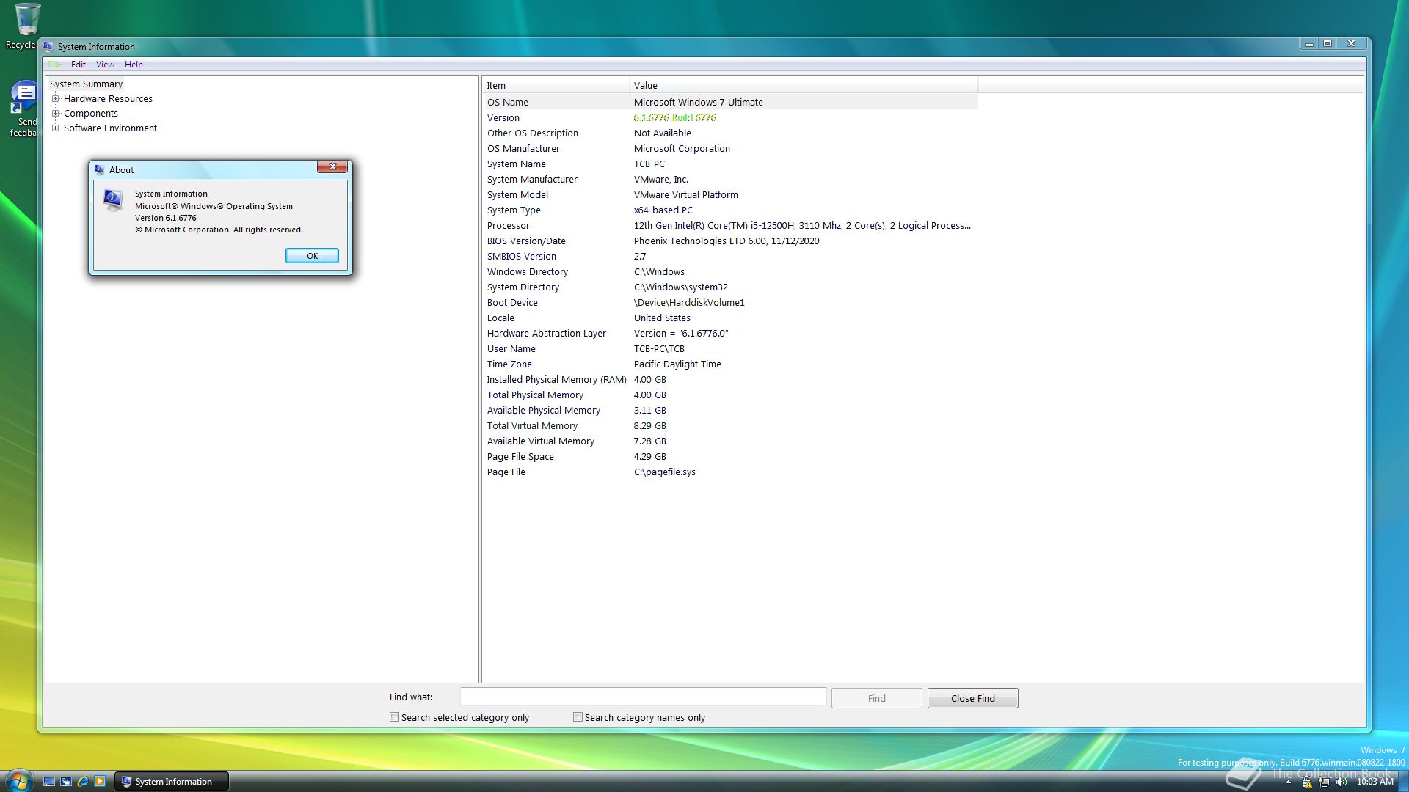Image resolution: width=1409 pixels, height=792 pixels.
Task: Click System Information title bar icon
Action: [48, 46]
